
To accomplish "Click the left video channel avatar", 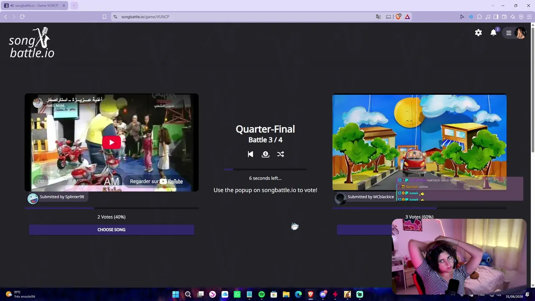I will coord(38,102).
